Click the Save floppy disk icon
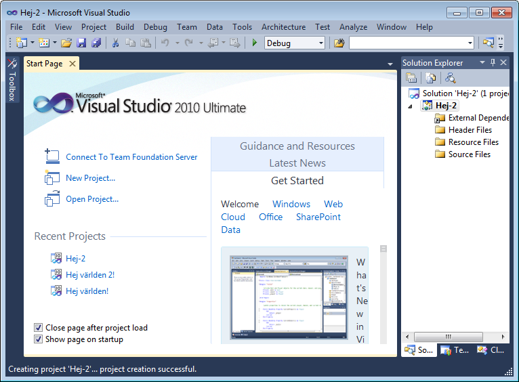The height and width of the screenshot is (382, 519). click(x=81, y=43)
